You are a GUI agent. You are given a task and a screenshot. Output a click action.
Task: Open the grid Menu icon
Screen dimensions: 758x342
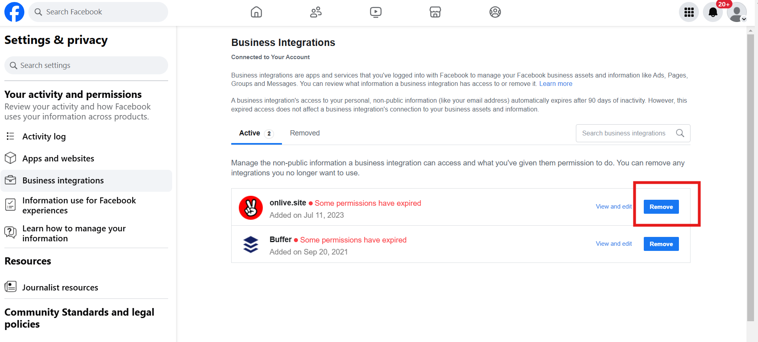[689, 12]
